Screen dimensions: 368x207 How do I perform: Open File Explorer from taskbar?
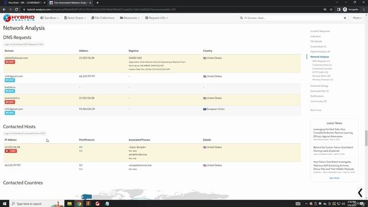pos(70,204)
